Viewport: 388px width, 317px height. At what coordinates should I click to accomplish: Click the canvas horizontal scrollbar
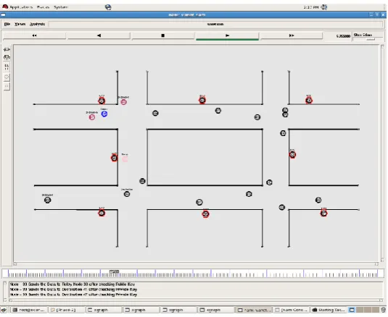(x=196, y=264)
